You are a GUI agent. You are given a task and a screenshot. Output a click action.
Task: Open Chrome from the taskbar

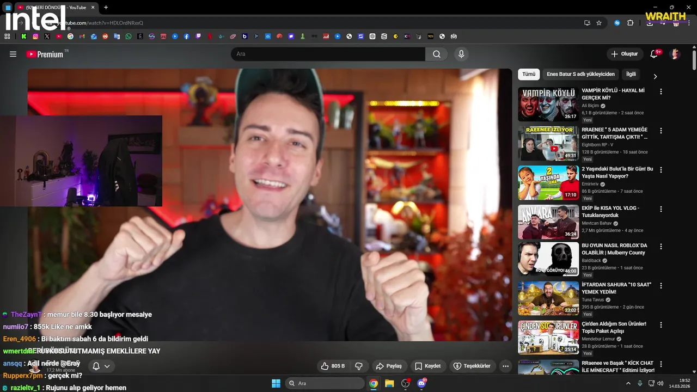coord(374,383)
